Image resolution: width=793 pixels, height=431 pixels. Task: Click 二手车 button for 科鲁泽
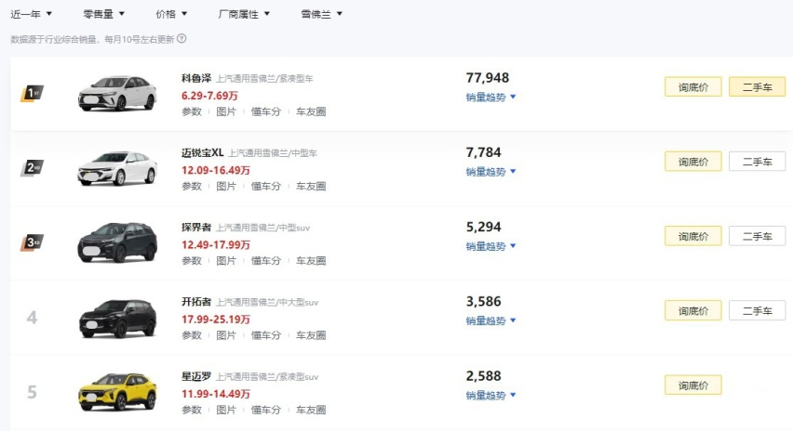pos(757,86)
